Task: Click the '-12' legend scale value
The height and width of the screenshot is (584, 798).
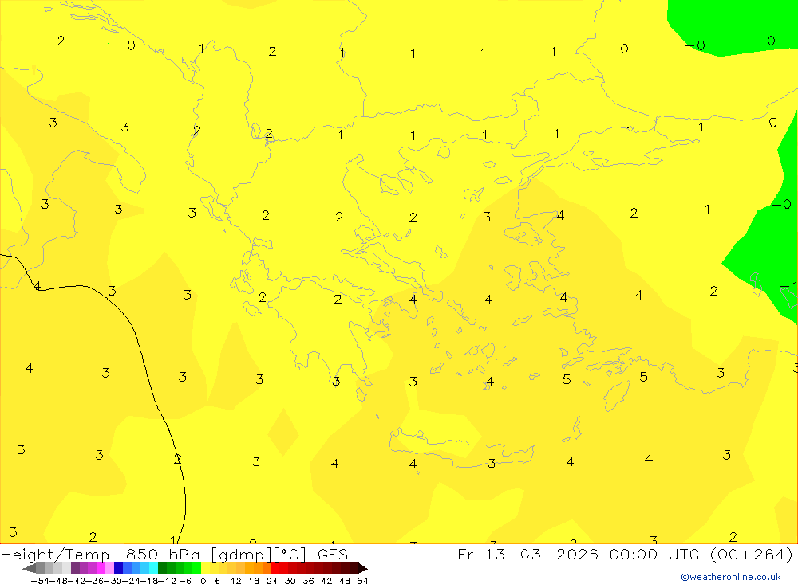Action: click(167, 581)
